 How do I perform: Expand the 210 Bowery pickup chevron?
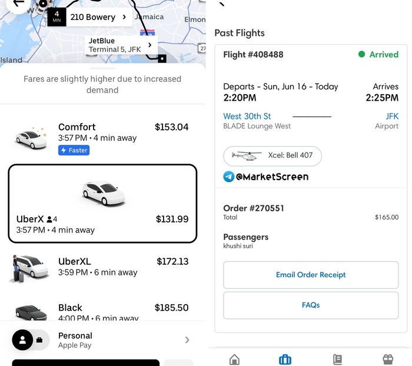tap(124, 17)
